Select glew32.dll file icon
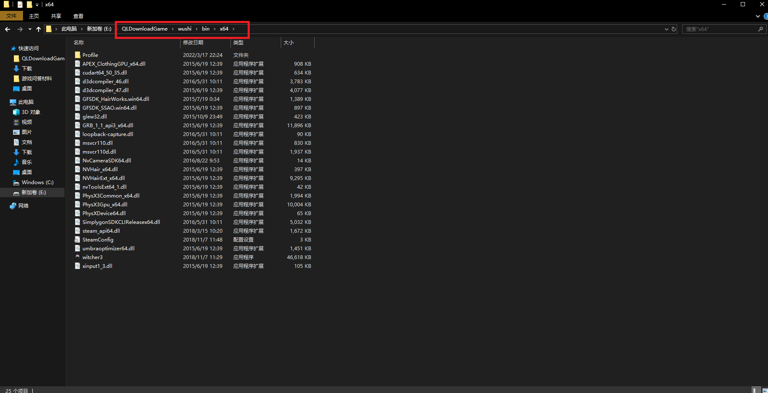The height and width of the screenshot is (393, 768). pos(78,116)
